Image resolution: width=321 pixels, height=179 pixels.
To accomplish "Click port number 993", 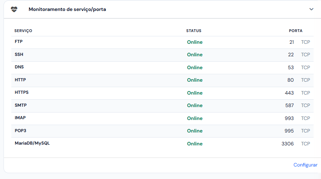I will 289,118.
